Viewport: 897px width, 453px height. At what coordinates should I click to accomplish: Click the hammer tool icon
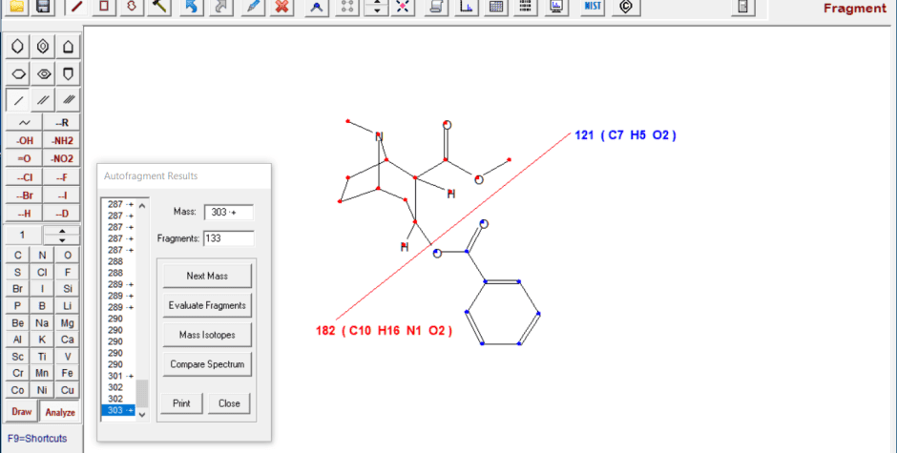(x=159, y=7)
